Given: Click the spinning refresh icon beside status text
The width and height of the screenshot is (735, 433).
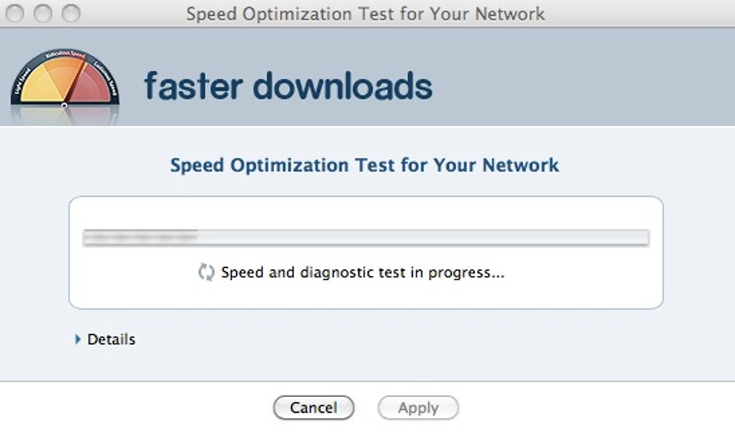Looking at the screenshot, I should [x=206, y=272].
